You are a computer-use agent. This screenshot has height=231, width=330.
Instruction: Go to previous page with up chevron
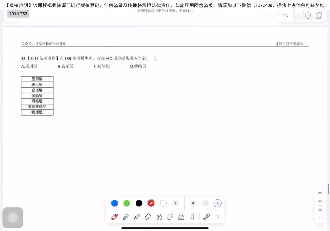320,193
